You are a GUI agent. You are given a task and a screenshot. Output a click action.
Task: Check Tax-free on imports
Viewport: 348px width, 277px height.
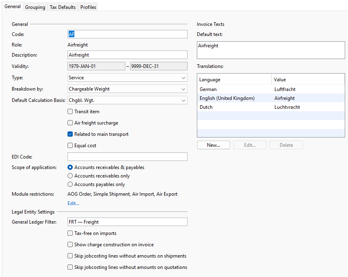pos(70,233)
